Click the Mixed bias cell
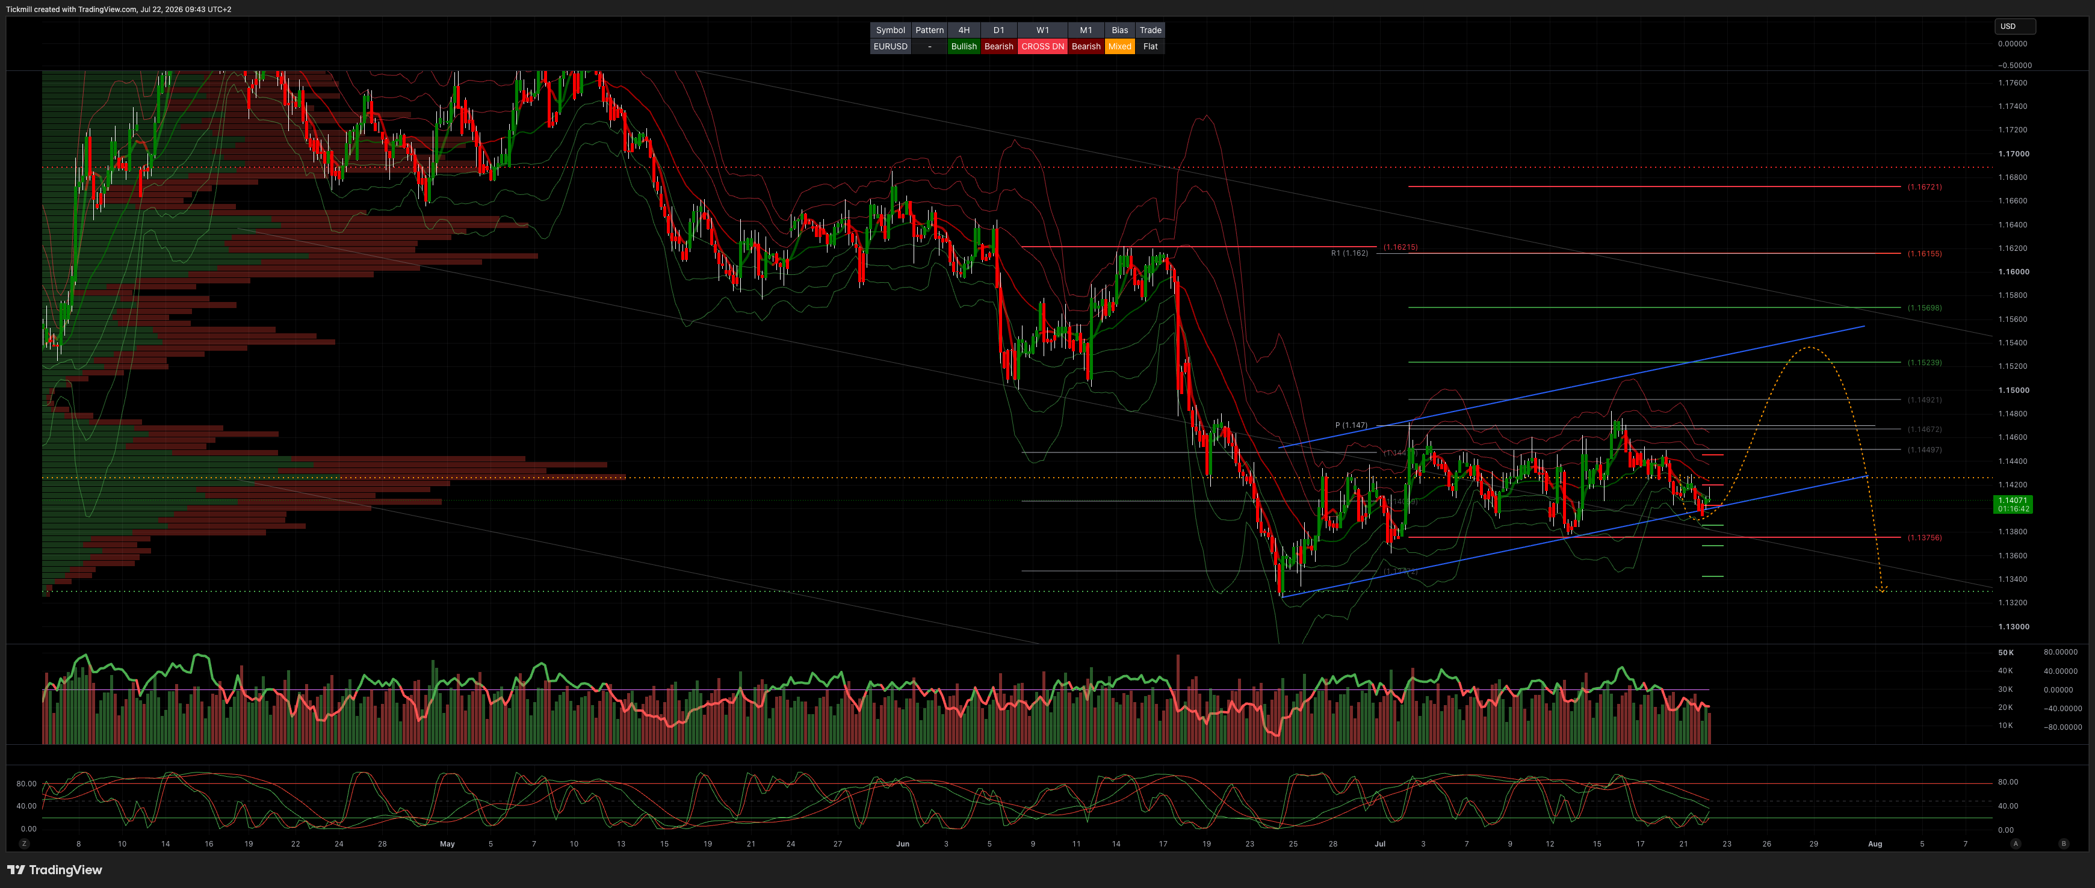The image size is (2095, 888). point(1120,46)
